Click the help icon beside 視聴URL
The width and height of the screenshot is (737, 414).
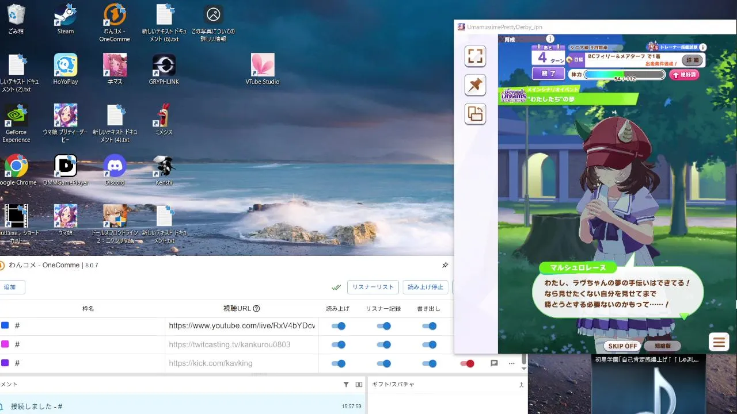tap(257, 308)
